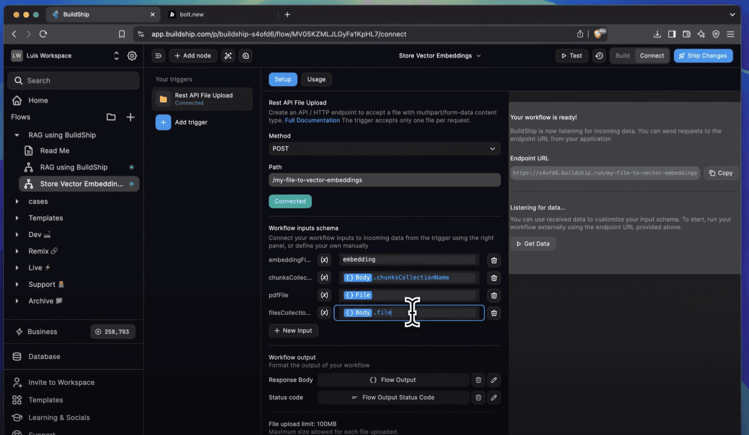This screenshot has width=749, height=435.
Task: Toggle variable icon for filesCollectio... input
Action: click(324, 313)
